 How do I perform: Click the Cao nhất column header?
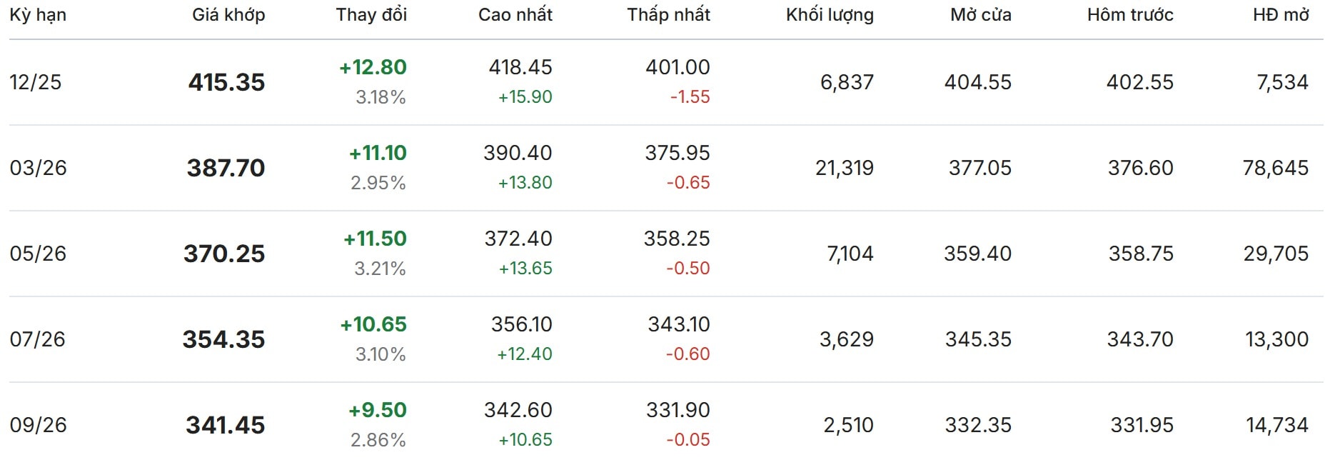(x=515, y=15)
